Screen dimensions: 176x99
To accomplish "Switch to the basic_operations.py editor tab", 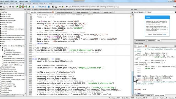I will 84,12.
